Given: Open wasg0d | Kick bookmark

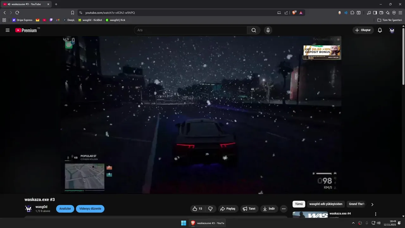Looking at the screenshot, I should tap(115, 20).
